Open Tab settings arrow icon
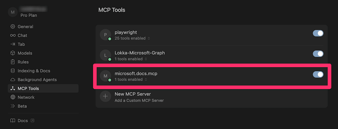 point(13,44)
